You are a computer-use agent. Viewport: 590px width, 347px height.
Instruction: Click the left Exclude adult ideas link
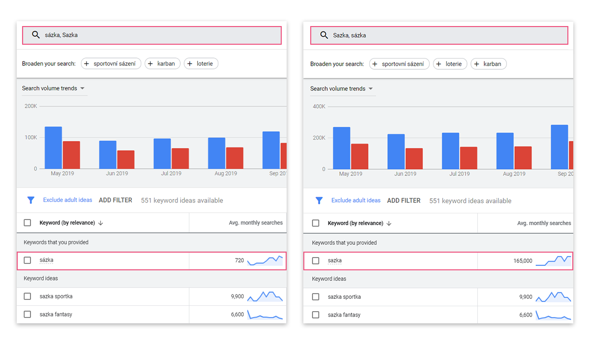(x=67, y=200)
